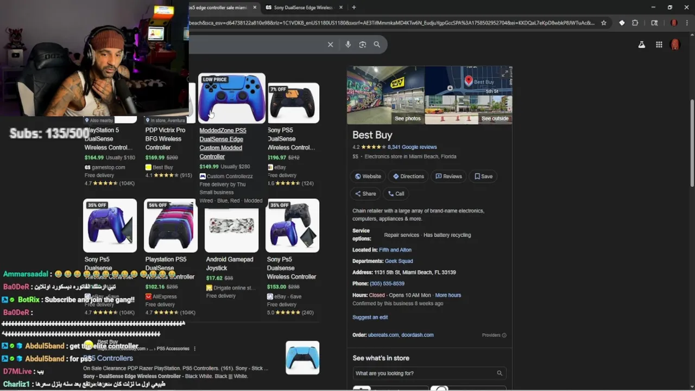The height and width of the screenshot is (391, 695).
Task: Open PDP Victrix Pro BFG Wireless Controller
Action: click(x=165, y=139)
